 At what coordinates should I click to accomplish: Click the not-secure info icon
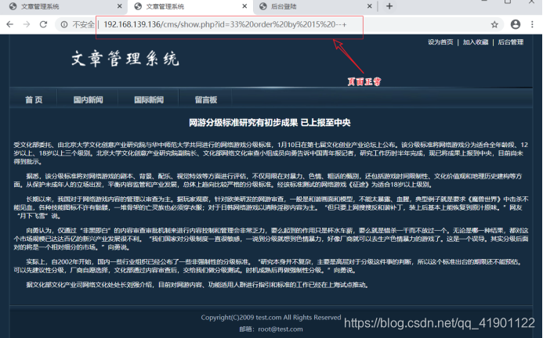64,24
